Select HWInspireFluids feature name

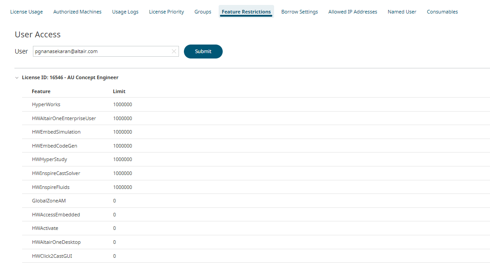tap(50, 187)
